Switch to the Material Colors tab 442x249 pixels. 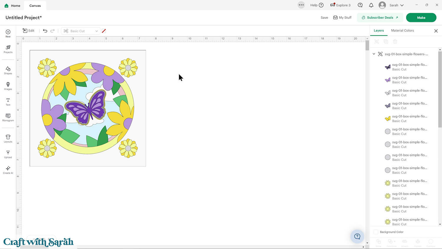point(402,30)
